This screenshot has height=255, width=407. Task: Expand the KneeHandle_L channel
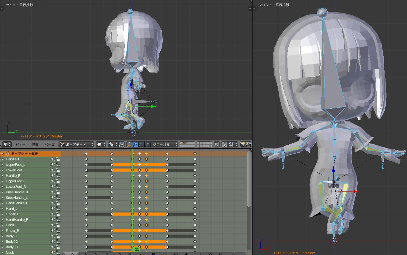2,198
